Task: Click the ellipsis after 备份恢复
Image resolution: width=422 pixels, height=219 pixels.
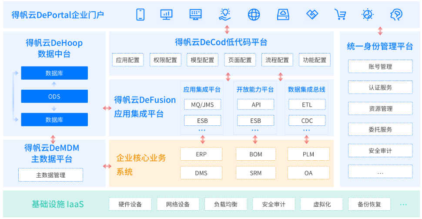Action: tap(403, 205)
